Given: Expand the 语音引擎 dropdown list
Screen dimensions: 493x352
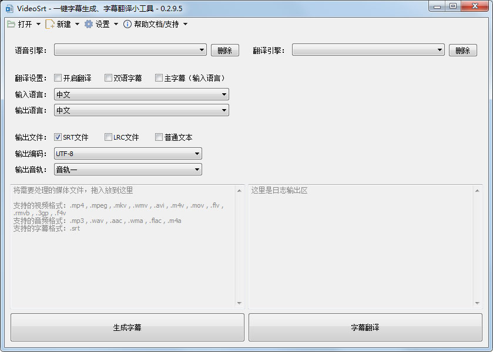Looking at the screenshot, I should point(130,50).
